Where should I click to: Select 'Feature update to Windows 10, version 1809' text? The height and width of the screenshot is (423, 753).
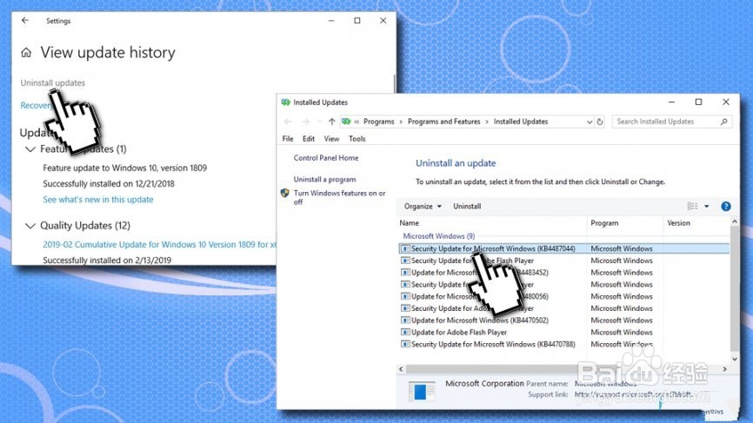[125, 168]
